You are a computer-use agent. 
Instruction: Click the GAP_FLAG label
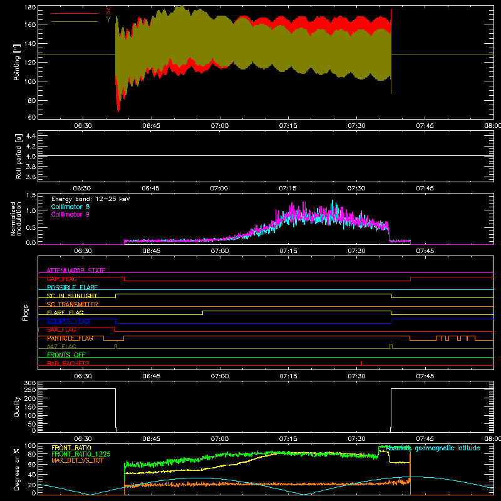tap(61, 279)
